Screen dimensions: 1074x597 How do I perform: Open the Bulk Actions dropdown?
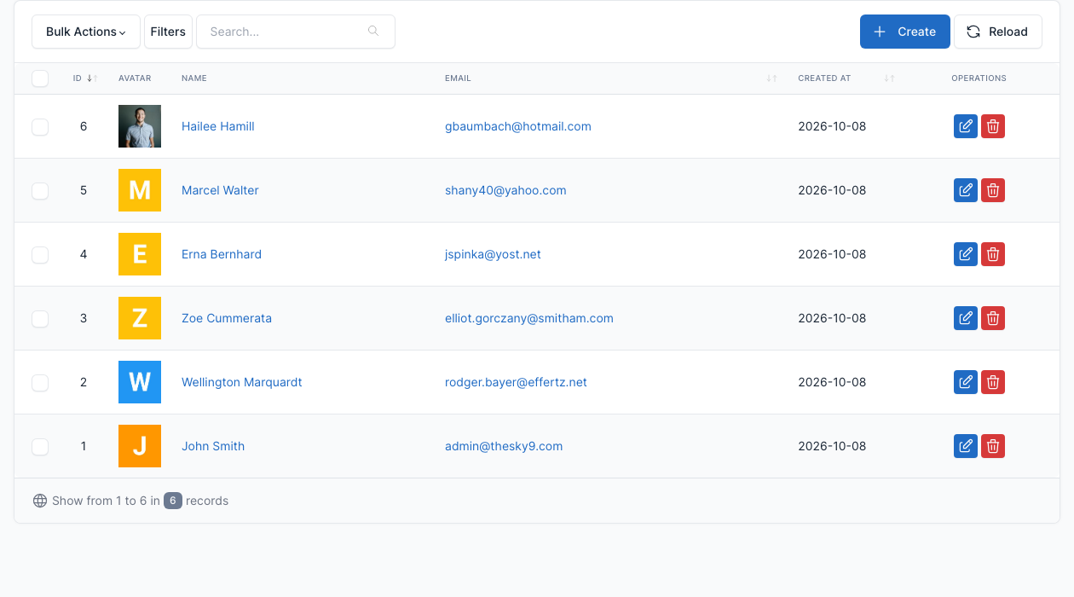(86, 32)
